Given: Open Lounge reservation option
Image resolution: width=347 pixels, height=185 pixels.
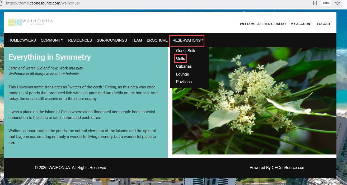Looking at the screenshot, I should 182,74.
